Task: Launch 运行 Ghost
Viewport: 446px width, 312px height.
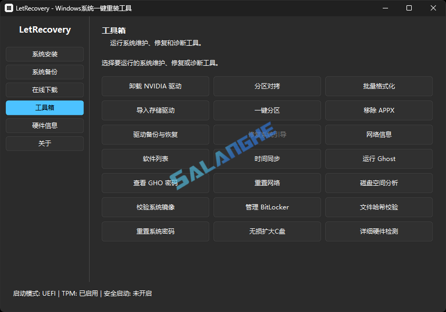Action: pos(379,159)
